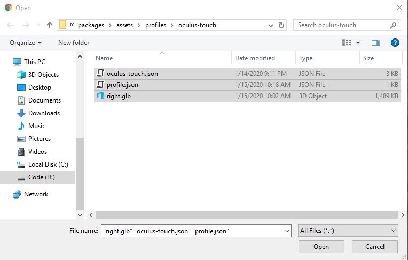Click the oculus-touch breadcrumb

pyautogui.click(x=197, y=25)
